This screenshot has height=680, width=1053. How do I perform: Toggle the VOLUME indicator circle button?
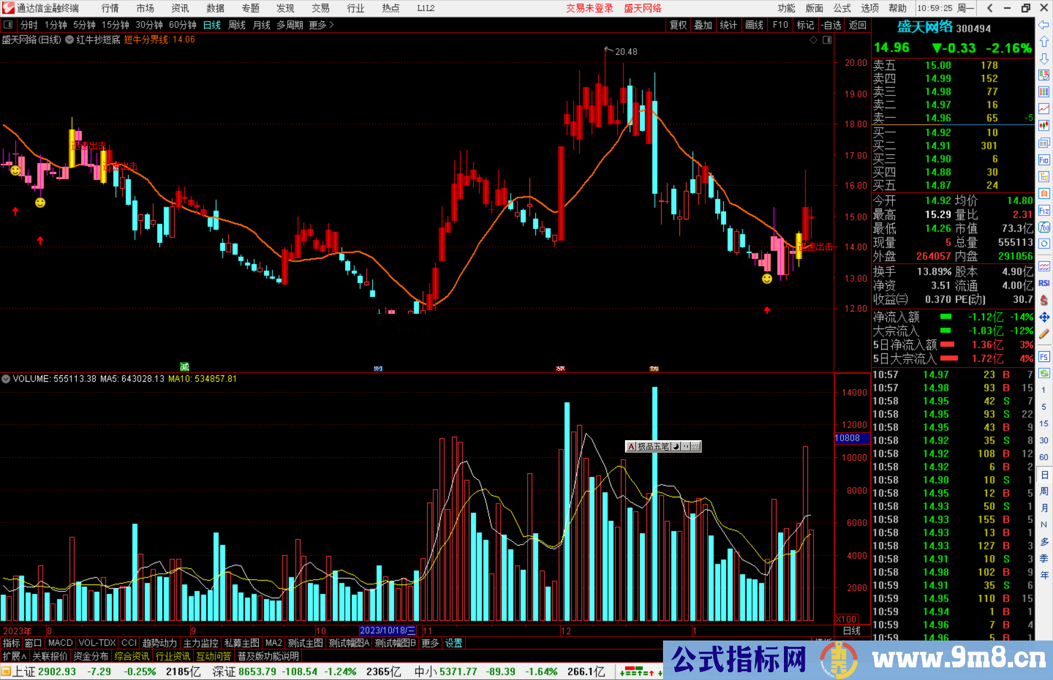tap(6, 379)
